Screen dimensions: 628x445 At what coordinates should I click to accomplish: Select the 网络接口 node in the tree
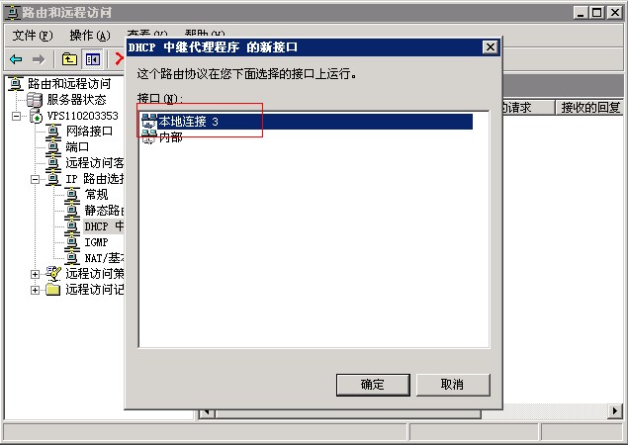89,131
